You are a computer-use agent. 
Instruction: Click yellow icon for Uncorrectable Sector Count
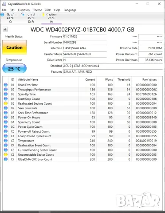6,155
